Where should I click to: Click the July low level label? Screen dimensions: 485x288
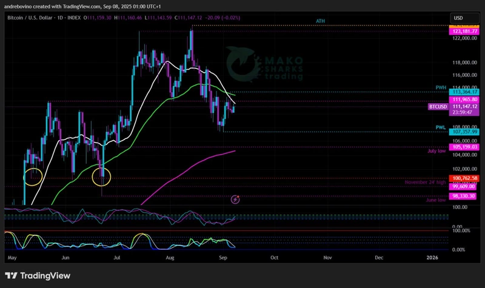(436, 152)
